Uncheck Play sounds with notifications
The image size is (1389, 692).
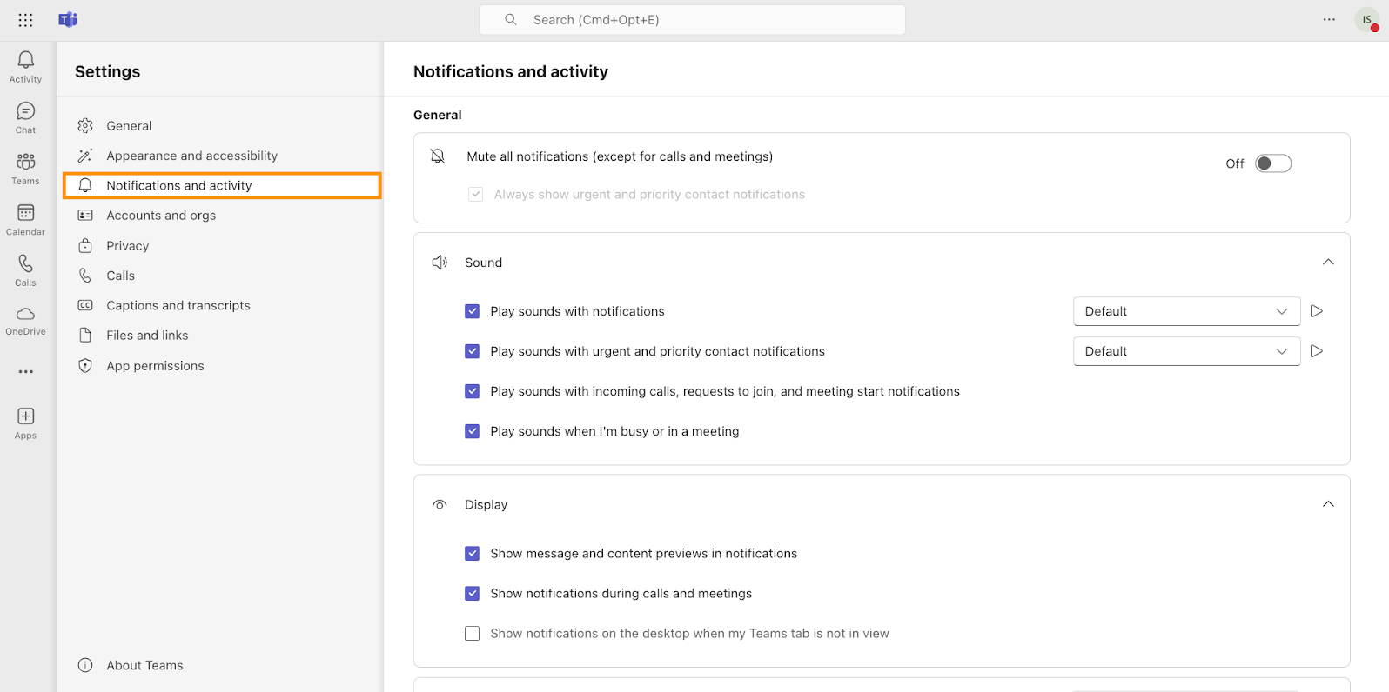tap(473, 311)
